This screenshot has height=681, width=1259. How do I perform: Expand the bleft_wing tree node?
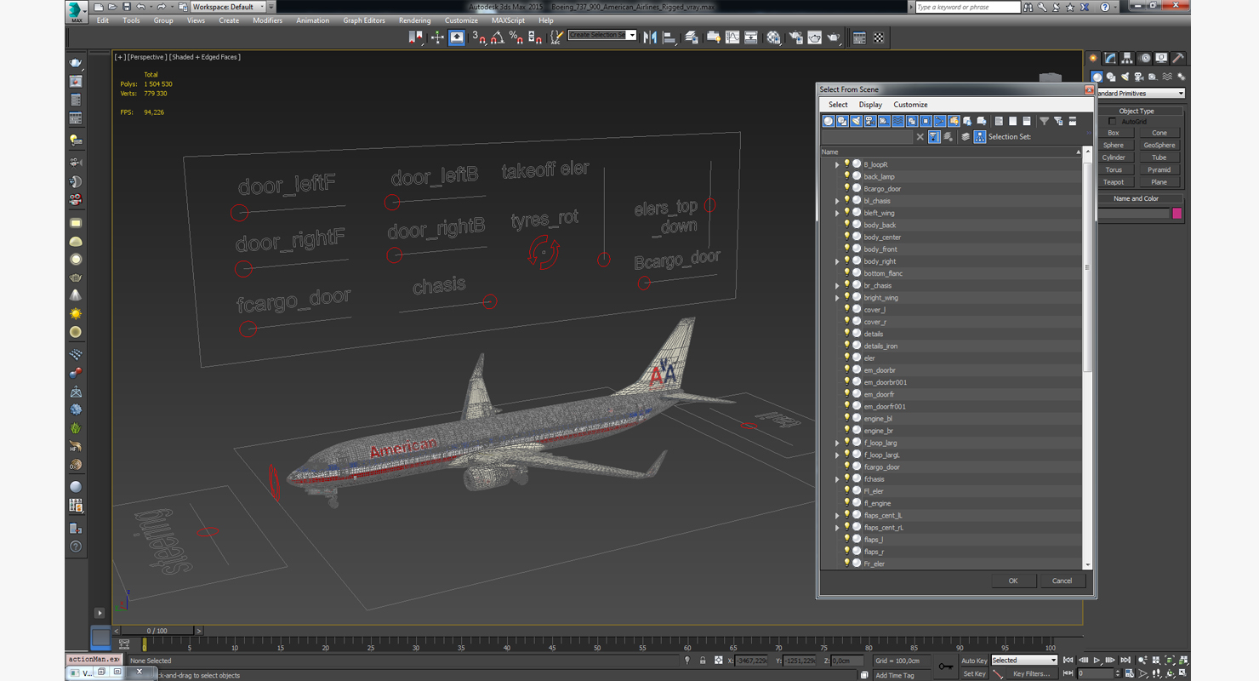click(x=837, y=213)
